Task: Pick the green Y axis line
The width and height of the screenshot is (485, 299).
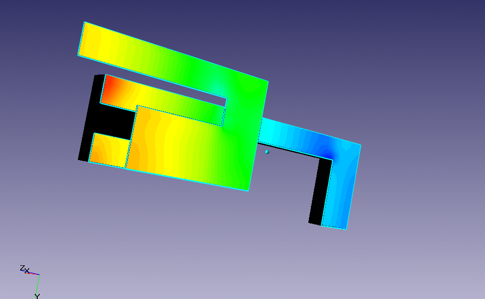Action: [x=38, y=283]
